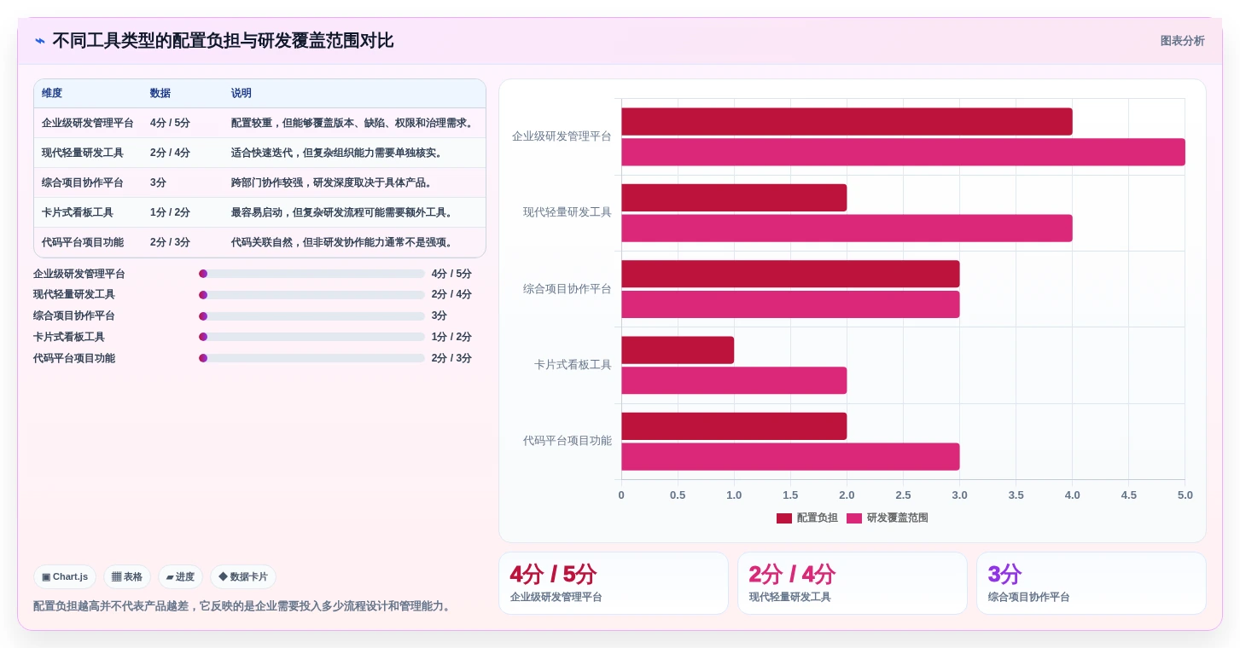This screenshot has width=1240, height=648.
Task: Toggle the 研发覆盖范围 legend item
Action: [x=888, y=518]
